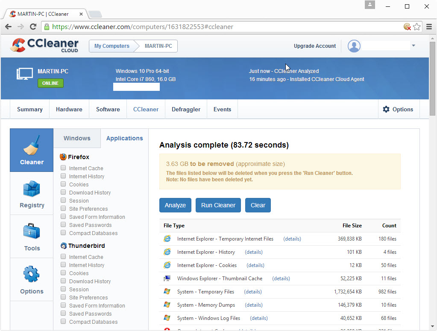The image size is (437, 331).
Task: Check Firefox Saved Form Information
Action: (x=63, y=216)
